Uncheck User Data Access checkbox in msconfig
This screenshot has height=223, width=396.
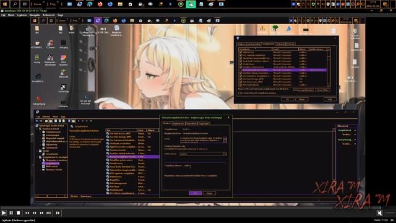point(241,82)
